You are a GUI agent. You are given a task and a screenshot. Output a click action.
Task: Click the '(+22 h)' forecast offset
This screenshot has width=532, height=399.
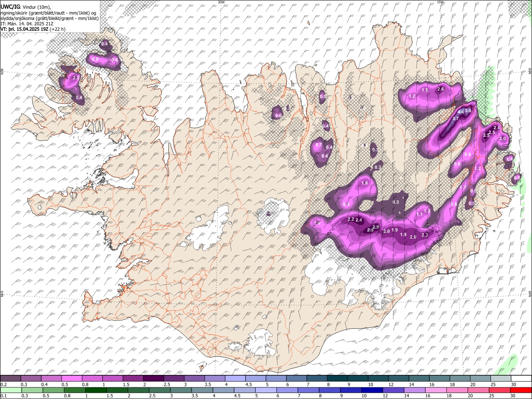pos(57,29)
